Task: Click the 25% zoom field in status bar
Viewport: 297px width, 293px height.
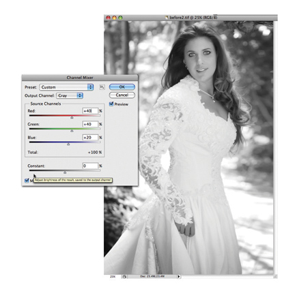Action: pyautogui.click(x=113, y=277)
